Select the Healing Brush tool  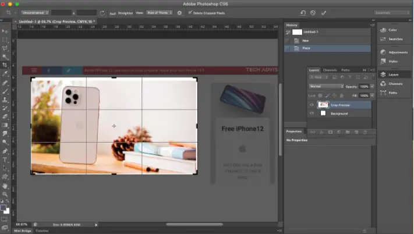click(x=5, y=83)
